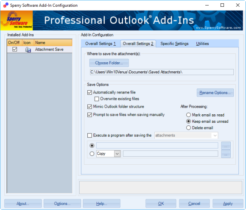This screenshot has height=210, width=246.
Task: Select the Copy action radio button
Action: [x=92, y=154]
